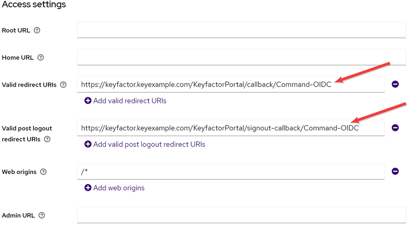This screenshot has height=225, width=410.
Task: Click the Web origins help icon
Action: tap(43, 172)
